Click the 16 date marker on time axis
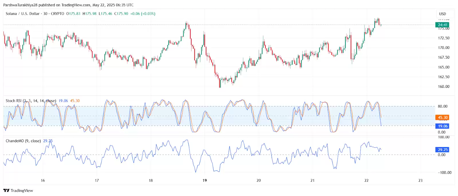The height and width of the screenshot is (196, 458). pos(43,180)
